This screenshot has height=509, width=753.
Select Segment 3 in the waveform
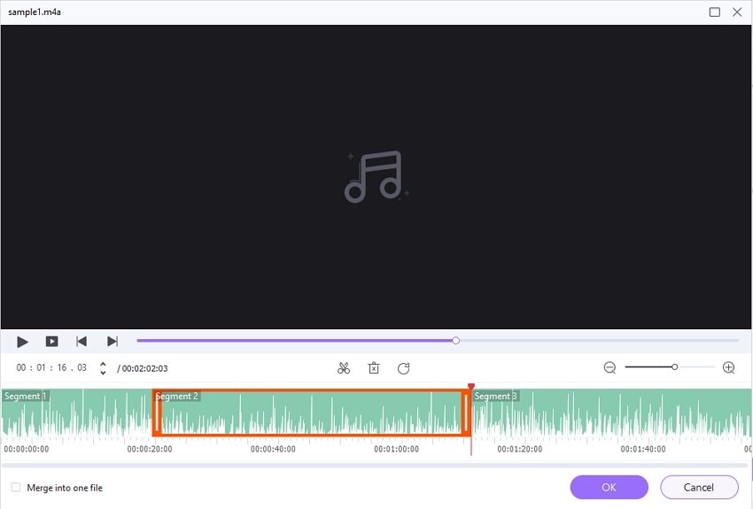pos(609,413)
